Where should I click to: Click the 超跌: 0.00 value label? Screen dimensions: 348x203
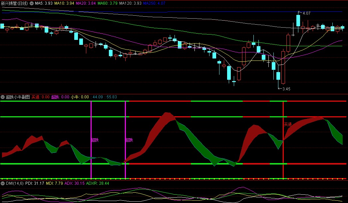pyautogui.click(x=60, y=97)
